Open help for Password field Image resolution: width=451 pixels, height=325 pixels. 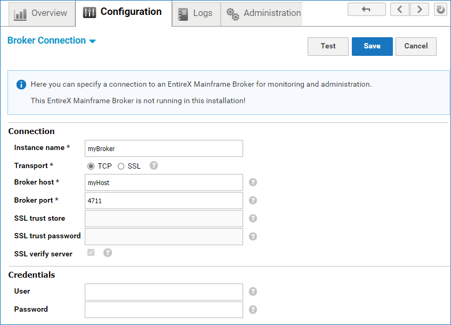(253, 310)
